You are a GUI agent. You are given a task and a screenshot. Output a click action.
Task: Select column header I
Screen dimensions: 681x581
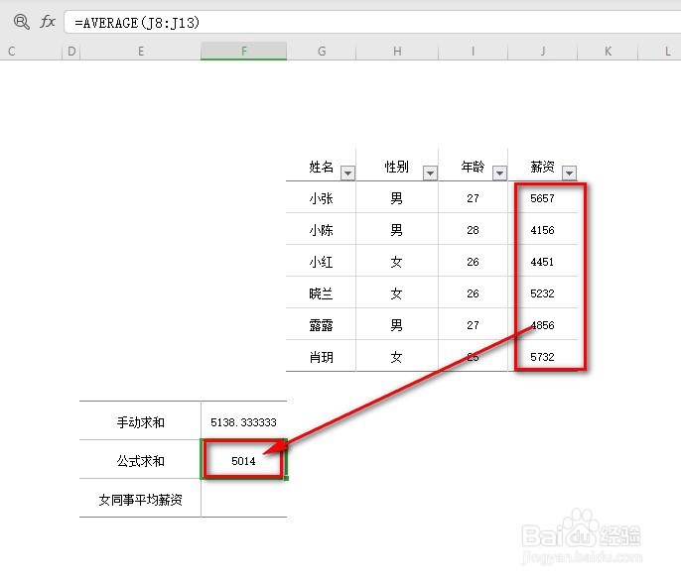(x=473, y=52)
